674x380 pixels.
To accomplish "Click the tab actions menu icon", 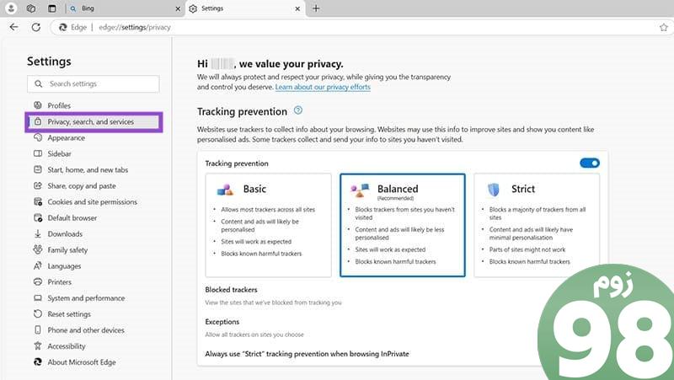I will coord(51,8).
